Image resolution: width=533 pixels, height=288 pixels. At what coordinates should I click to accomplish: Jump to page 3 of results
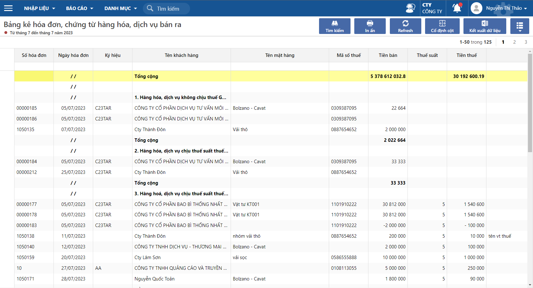pos(526,42)
